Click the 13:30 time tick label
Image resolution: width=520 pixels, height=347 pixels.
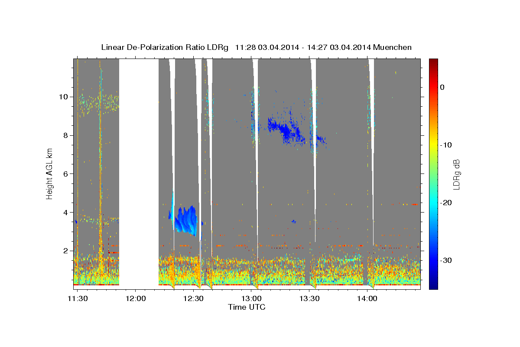(309, 298)
